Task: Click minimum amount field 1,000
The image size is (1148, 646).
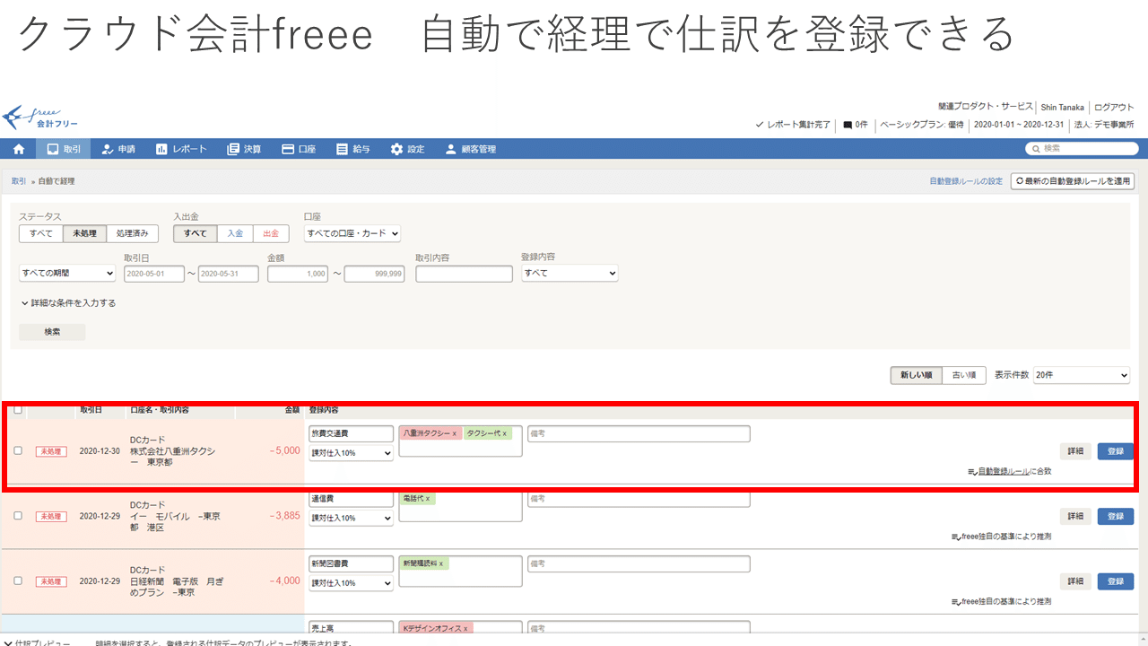Action: (x=298, y=273)
